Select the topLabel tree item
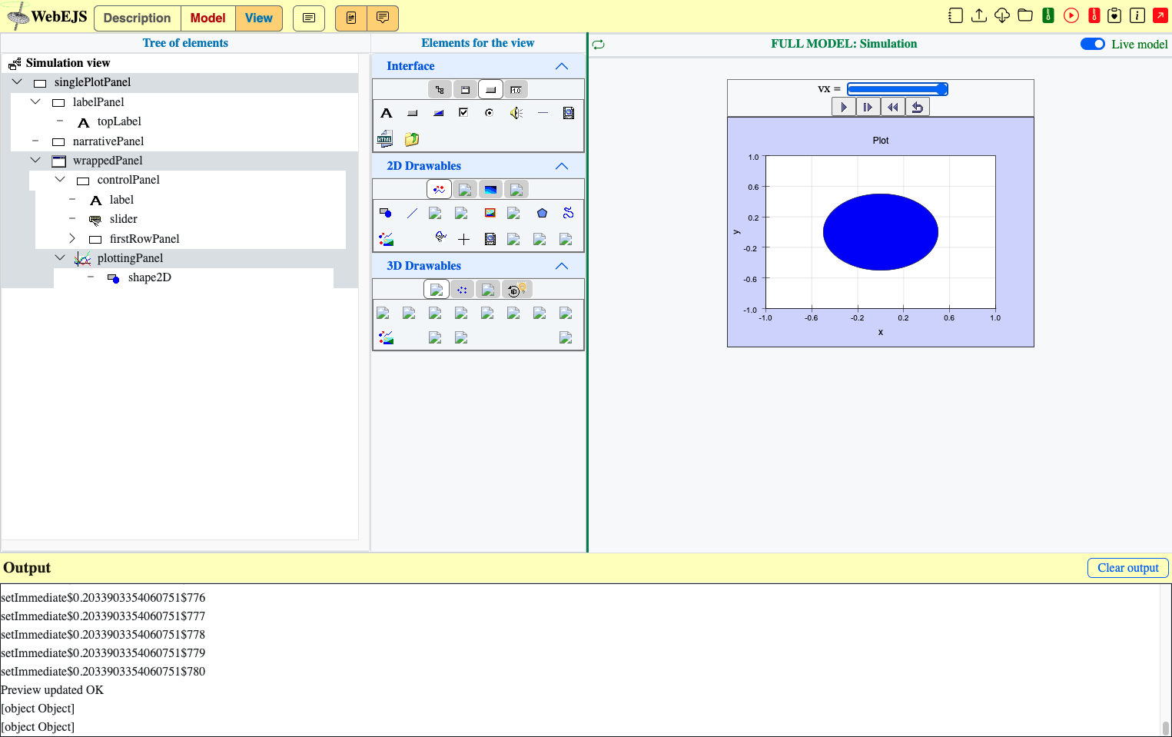This screenshot has width=1172, height=737. 119,121
